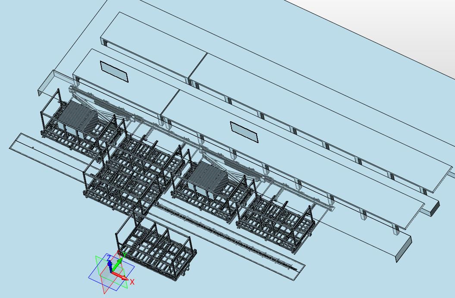Image resolution: width=455 pixels, height=298 pixels.
Task: Select the small window panel on the left roof
Action: [114, 71]
